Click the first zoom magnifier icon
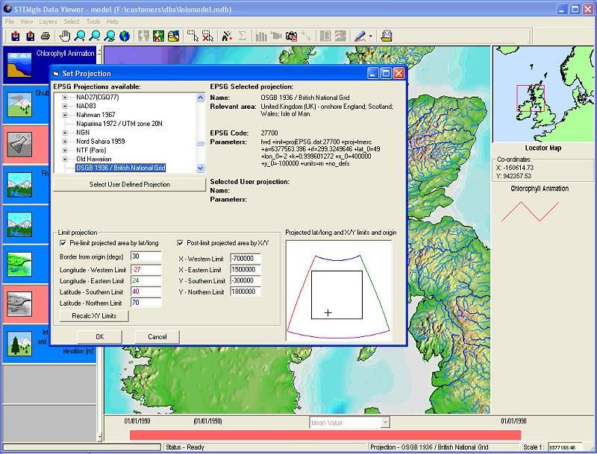597x454 pixels. (x=80, y=36)
